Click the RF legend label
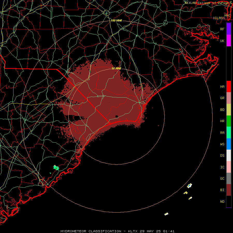Image resolution: width=233 pixels, height=233 pixels. 222,29
